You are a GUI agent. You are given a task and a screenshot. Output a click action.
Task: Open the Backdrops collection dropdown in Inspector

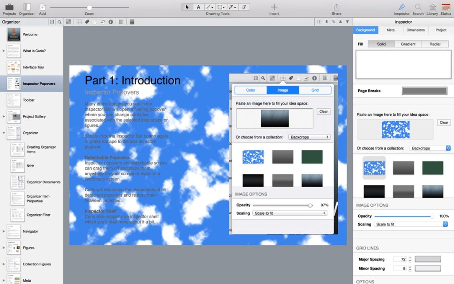tap(430, 148)
